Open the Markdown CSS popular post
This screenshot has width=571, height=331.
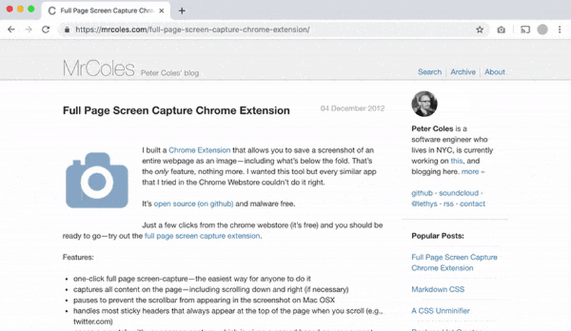pos(438,289)
